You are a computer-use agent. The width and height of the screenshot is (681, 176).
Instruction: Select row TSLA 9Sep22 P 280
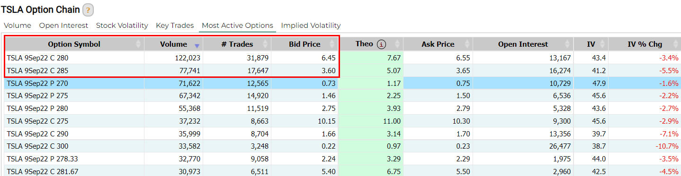(342, 108)
